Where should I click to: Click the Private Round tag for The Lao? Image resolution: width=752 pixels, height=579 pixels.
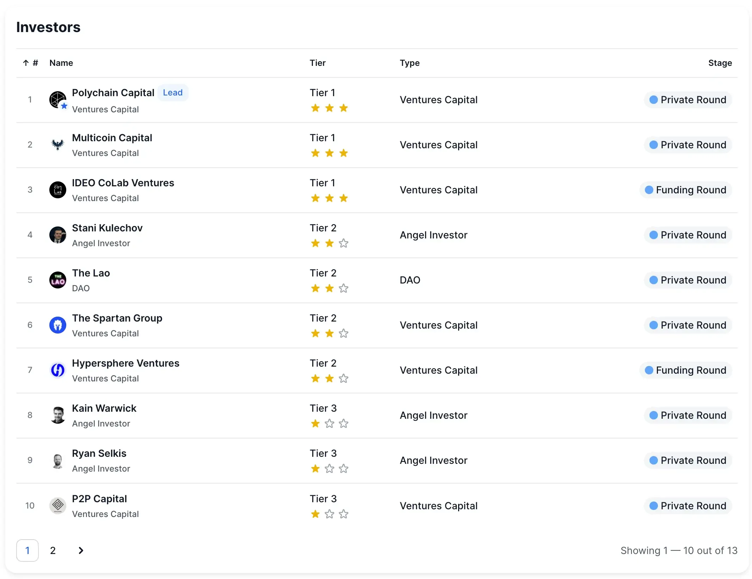(688, 280)
